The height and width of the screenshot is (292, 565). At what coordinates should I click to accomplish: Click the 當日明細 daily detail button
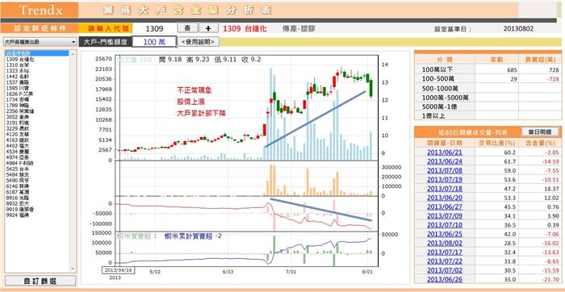tap(540, 131)
